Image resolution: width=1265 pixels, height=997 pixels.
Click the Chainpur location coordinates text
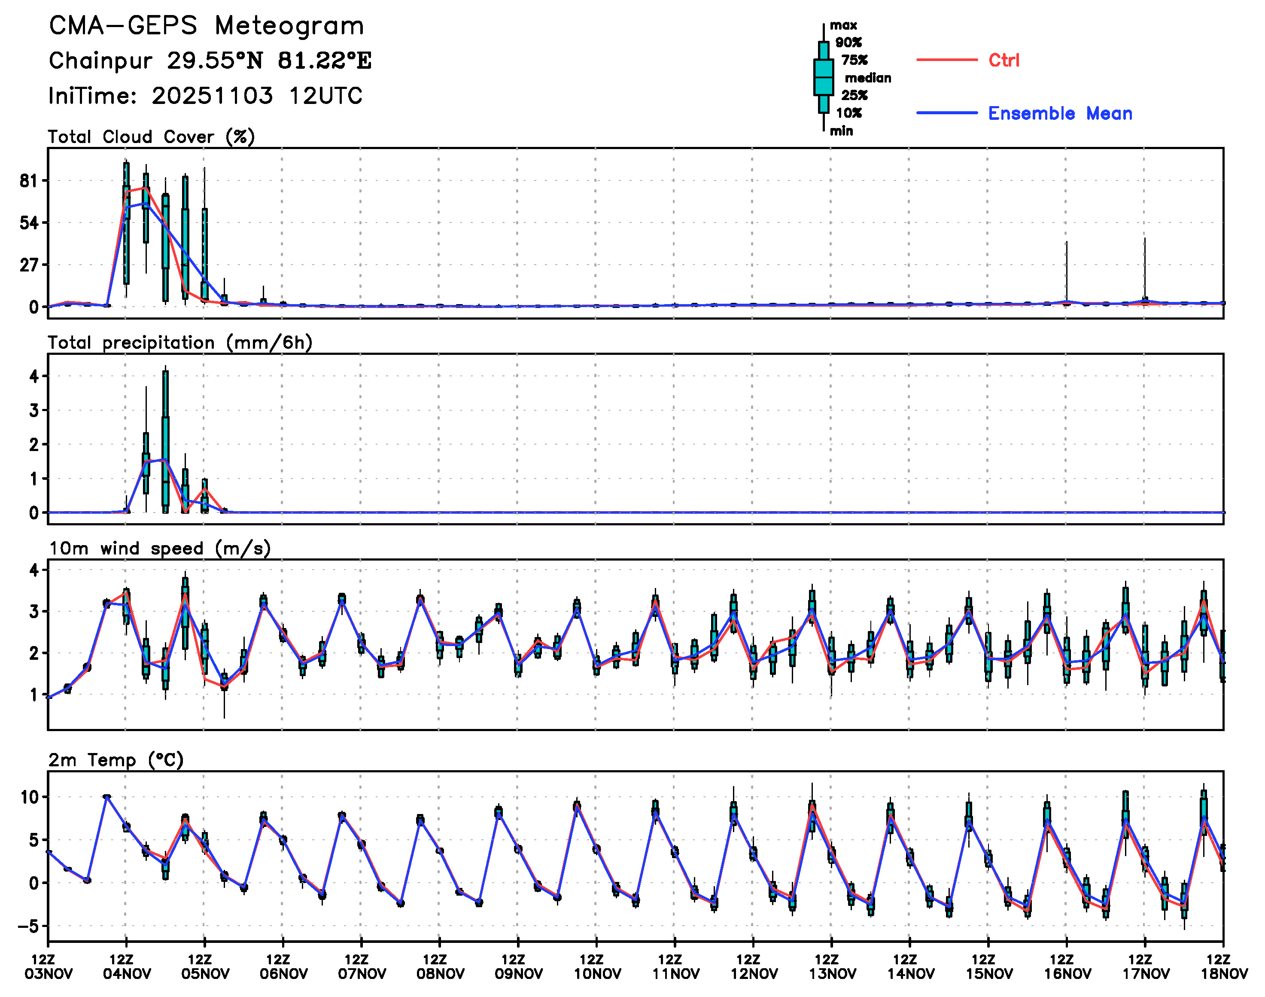tap(210, 61)
